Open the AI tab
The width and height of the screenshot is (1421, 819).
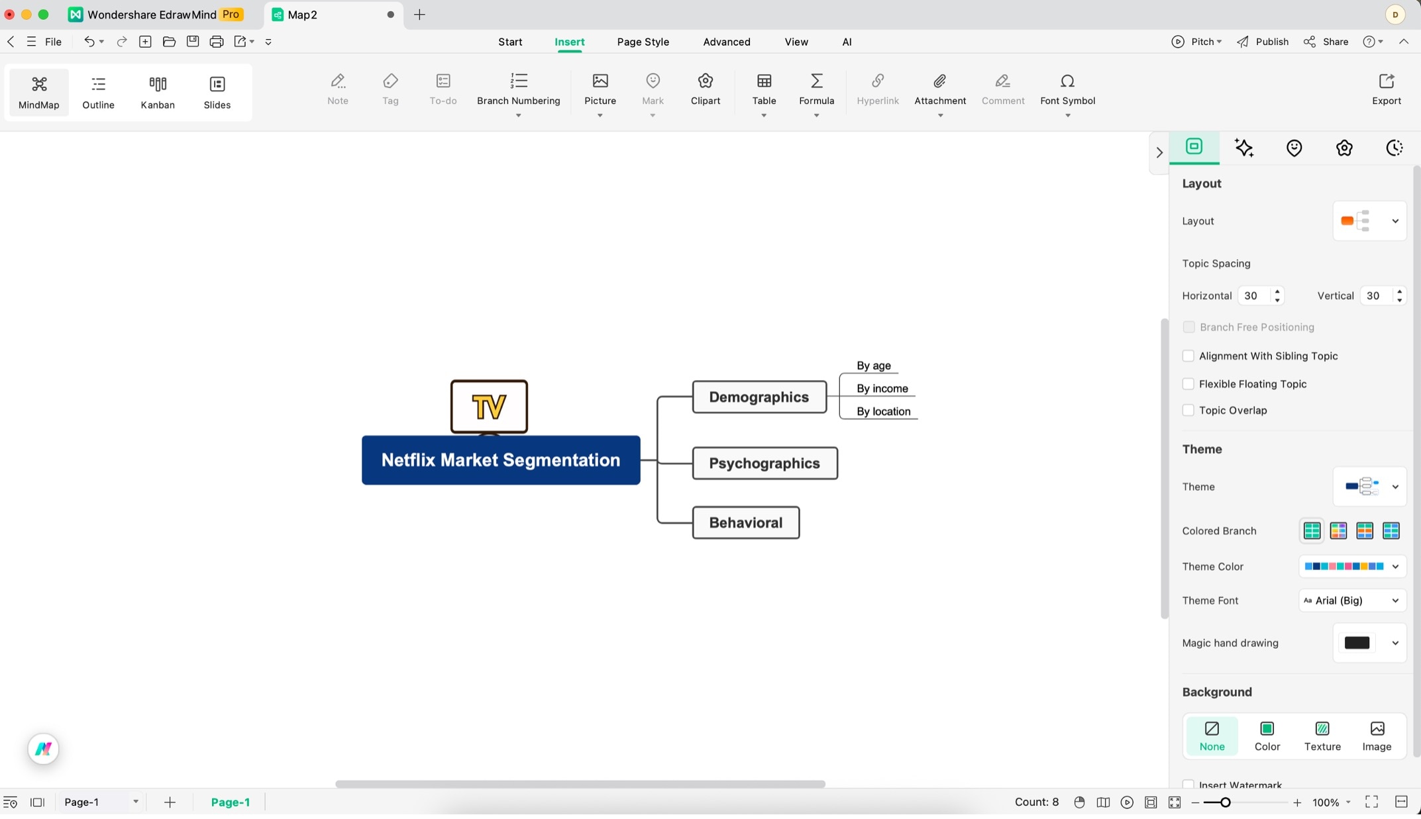pyautogui.click(x=847, y=41)
